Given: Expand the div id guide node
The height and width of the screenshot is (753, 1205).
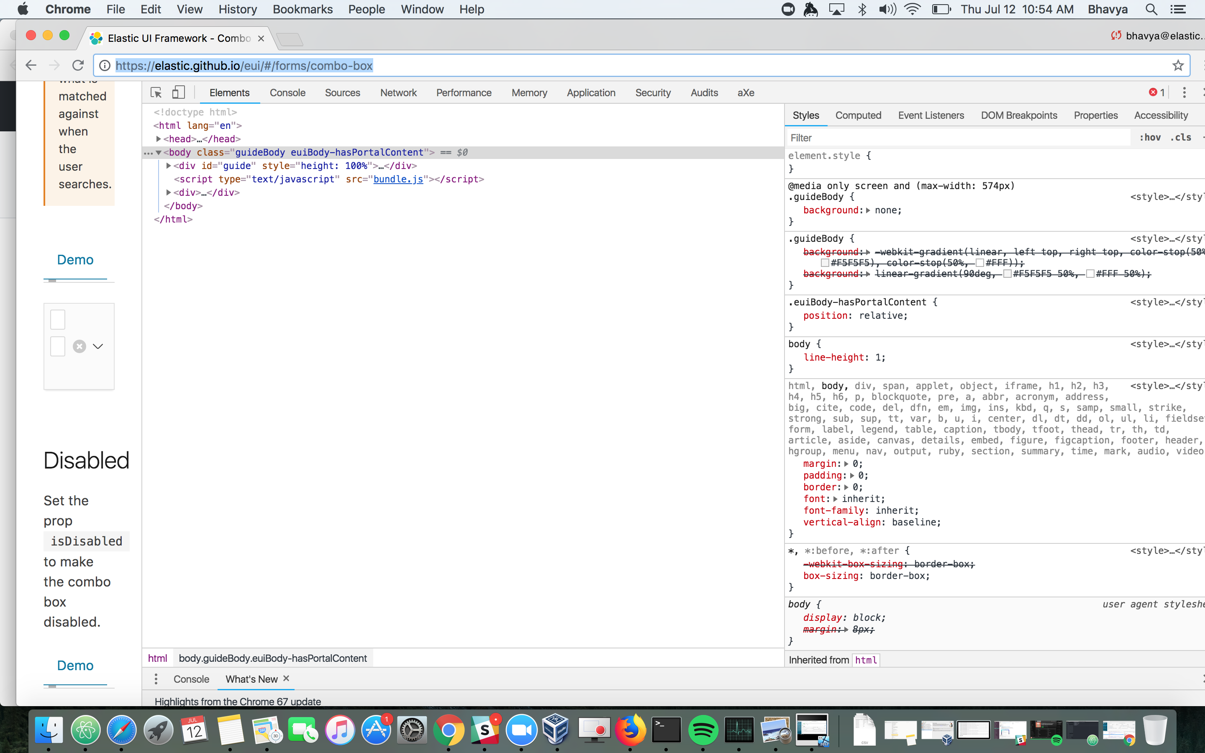Looking at the screenshot, I should 169,166.
